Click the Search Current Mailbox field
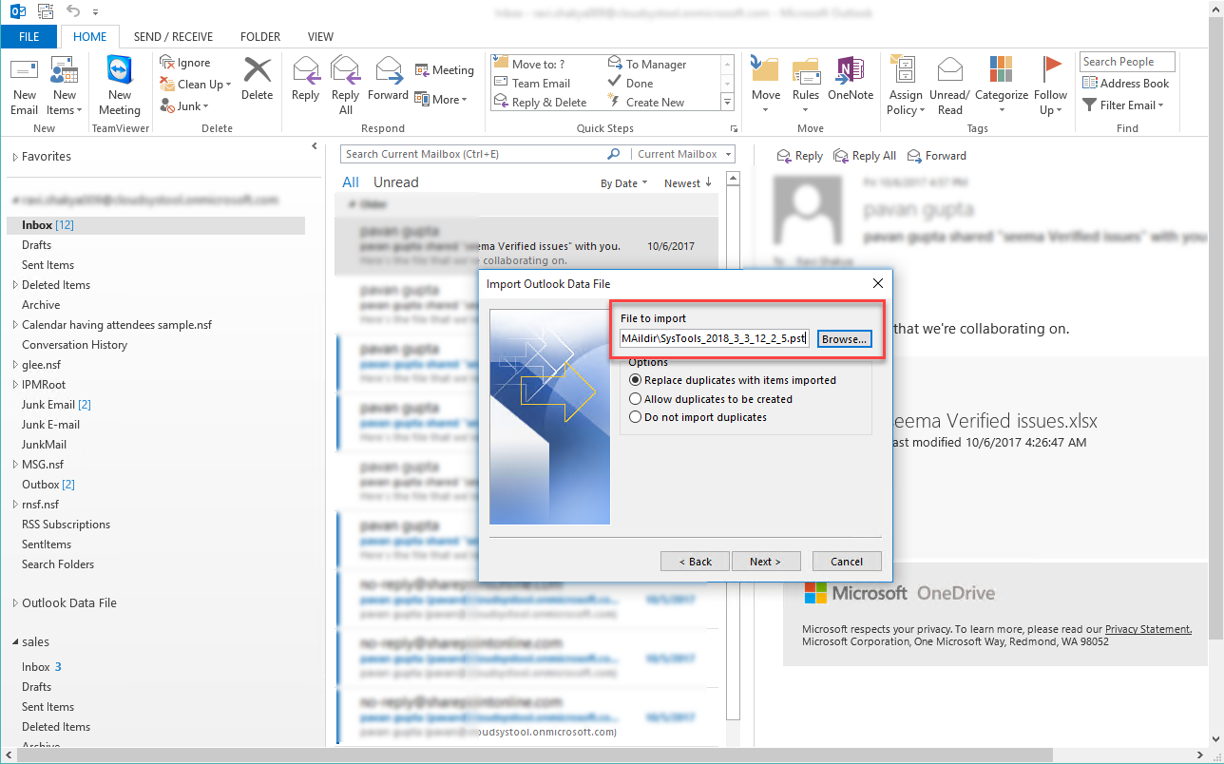This screenshot has width=1224, height=764. (472, 154)
